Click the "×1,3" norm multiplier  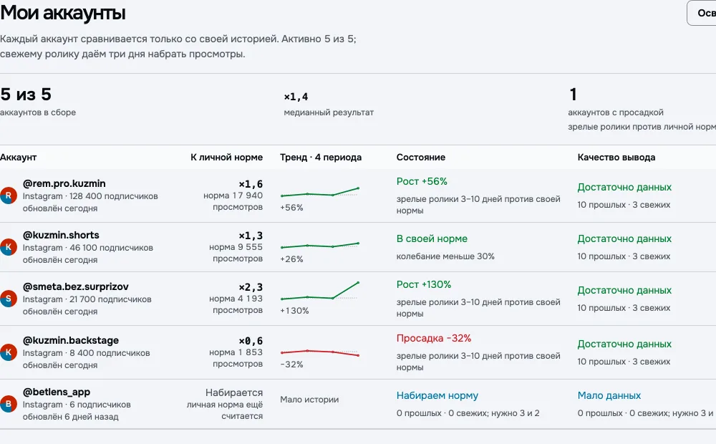click(251, 236)
